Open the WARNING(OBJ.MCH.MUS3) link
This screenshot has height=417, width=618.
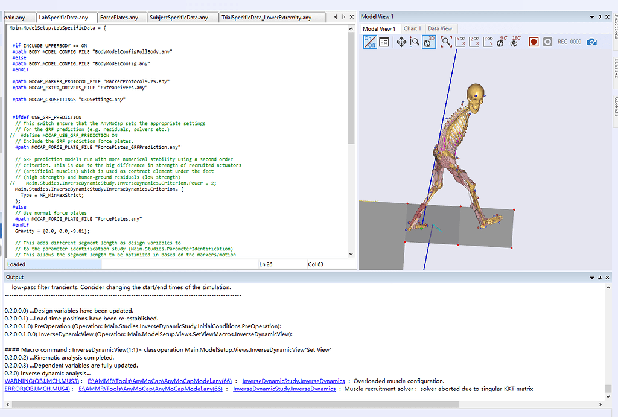coord(42,381)
